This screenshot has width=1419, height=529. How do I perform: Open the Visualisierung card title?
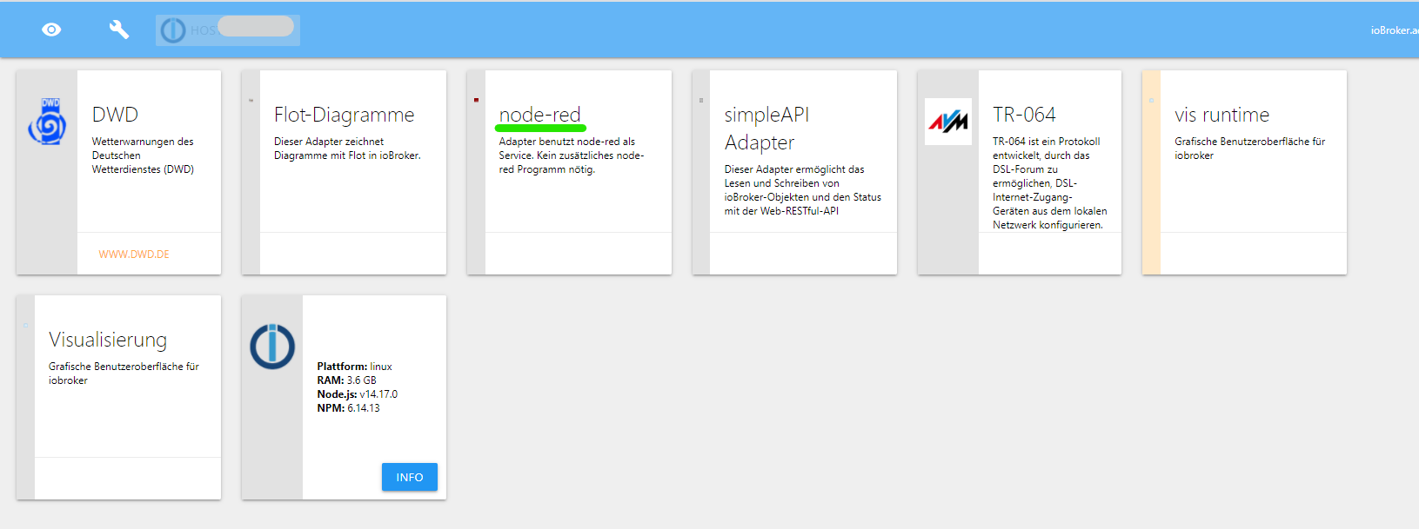[x=108, y=340]
